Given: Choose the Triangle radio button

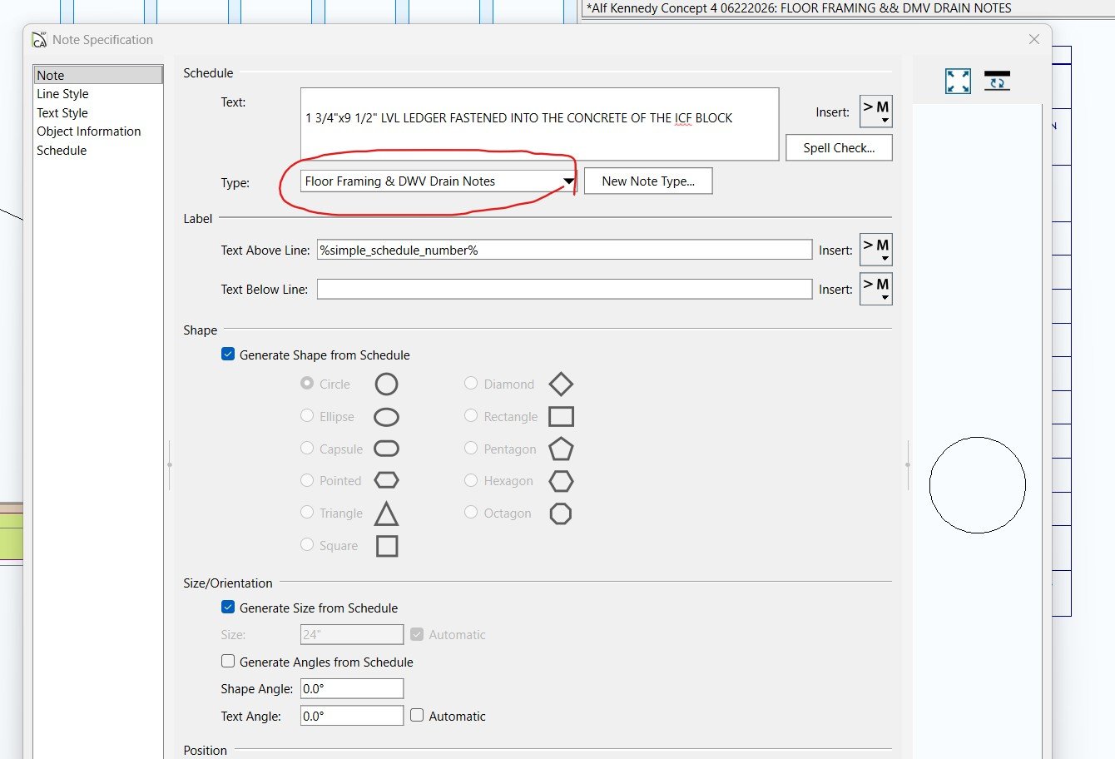Looking at the screenshot, I should (x=307, y=513).
